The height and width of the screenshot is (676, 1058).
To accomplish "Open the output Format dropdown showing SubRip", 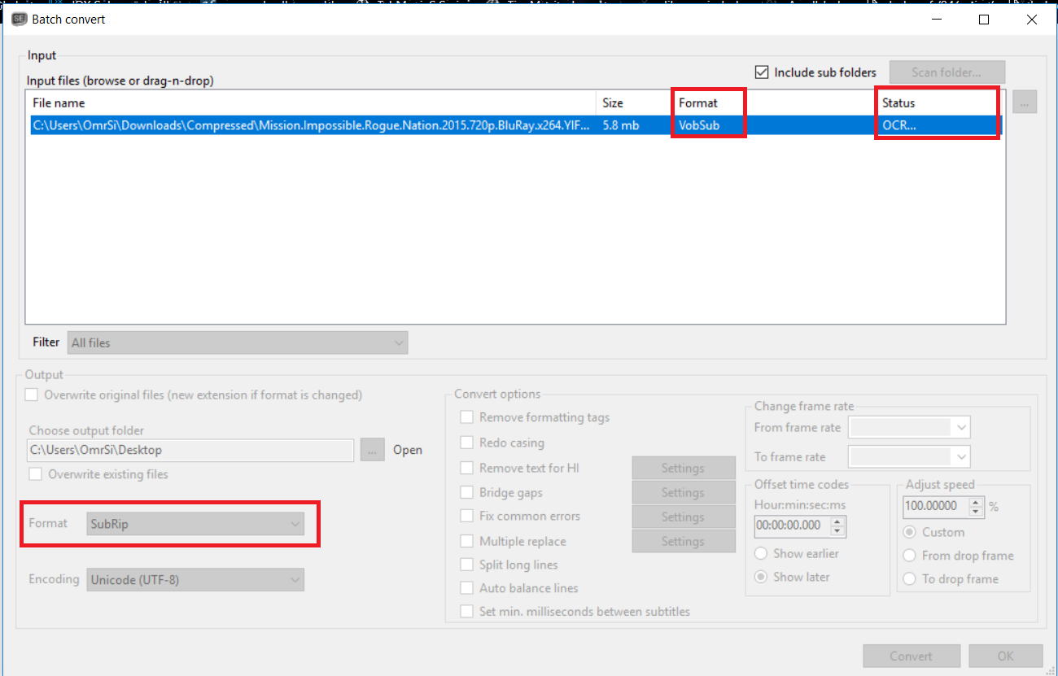I will coord(195,524).
